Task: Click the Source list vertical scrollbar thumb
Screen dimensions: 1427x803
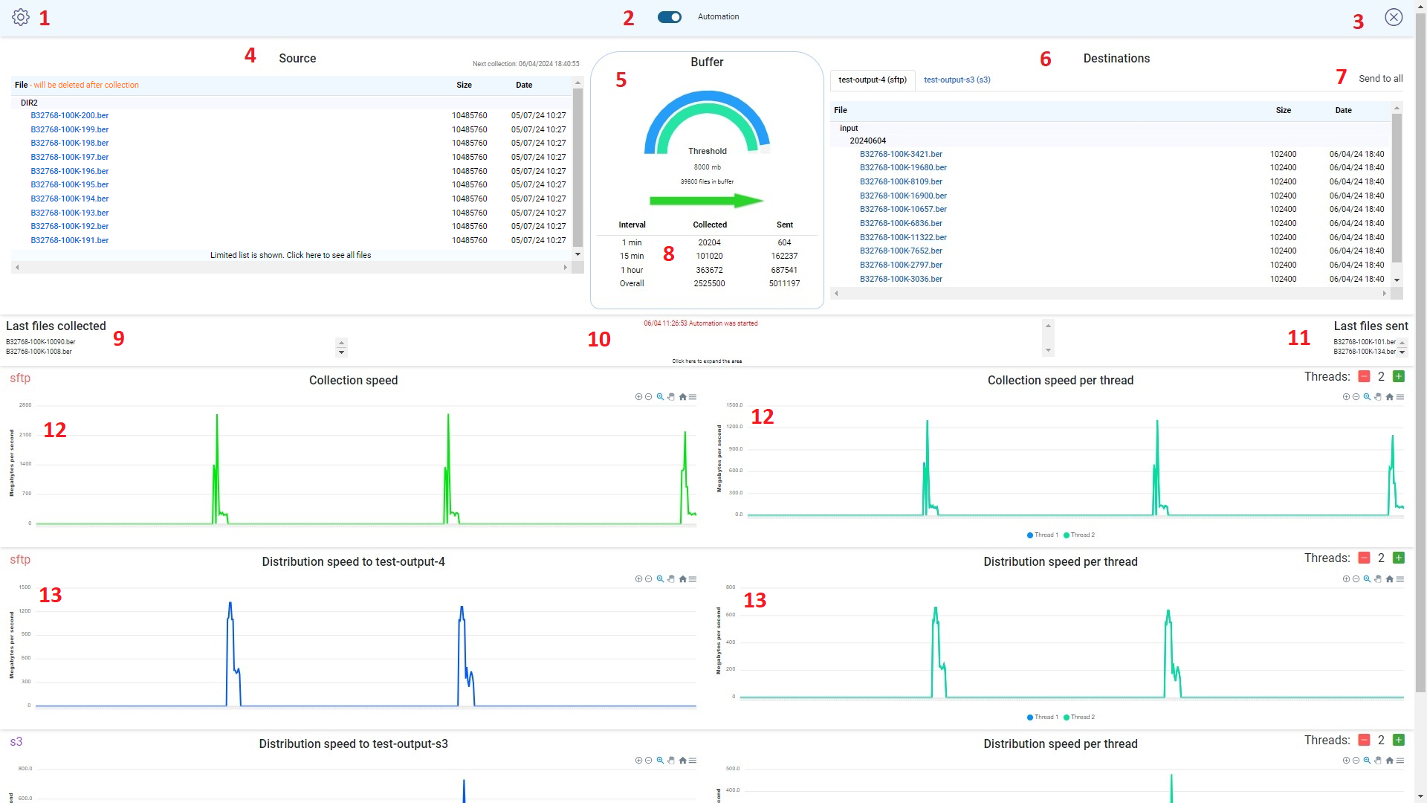Action: pos(577,168)
